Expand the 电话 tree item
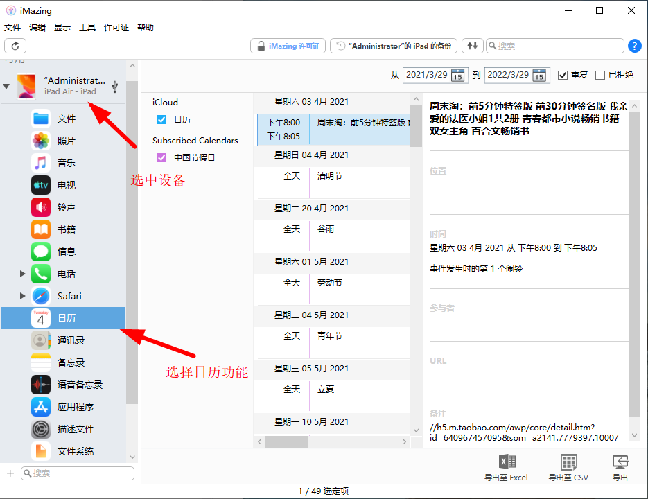 [x=22, y=274]
